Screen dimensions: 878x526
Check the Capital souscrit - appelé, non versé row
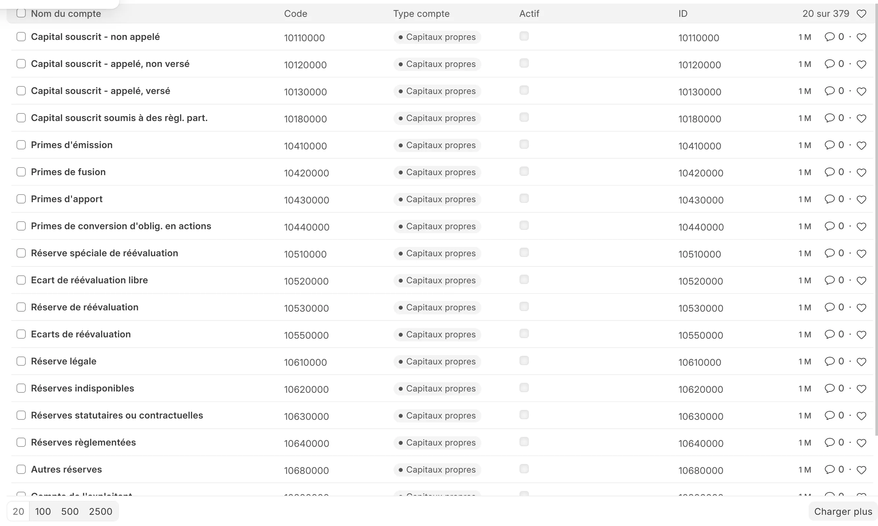click(21, 63)
